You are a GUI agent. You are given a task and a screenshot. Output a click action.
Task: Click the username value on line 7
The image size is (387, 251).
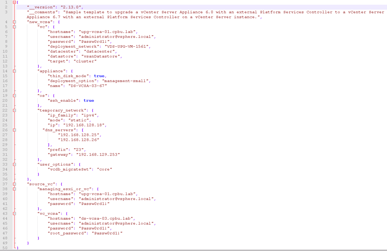click(116, 37)
